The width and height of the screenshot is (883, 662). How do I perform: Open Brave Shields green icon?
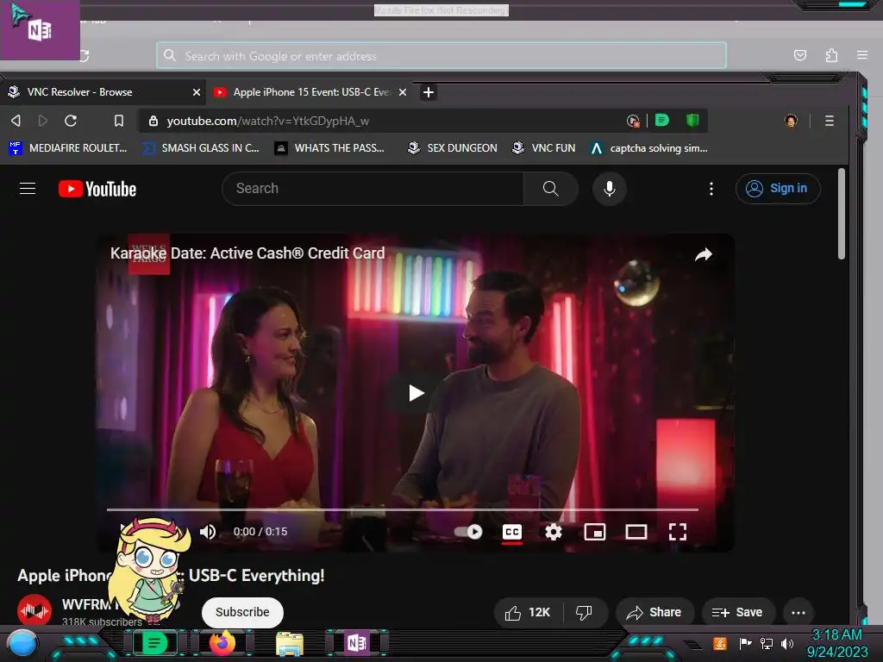(x=692, y=120)
